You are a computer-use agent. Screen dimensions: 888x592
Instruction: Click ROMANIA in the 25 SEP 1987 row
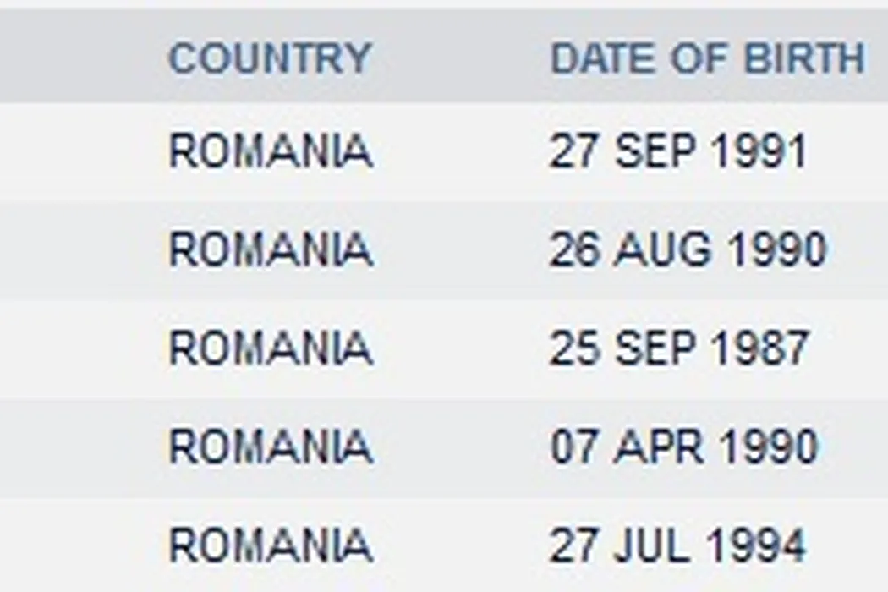point(271,348)
